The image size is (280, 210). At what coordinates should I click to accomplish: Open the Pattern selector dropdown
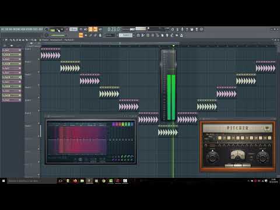coord(125,35)
